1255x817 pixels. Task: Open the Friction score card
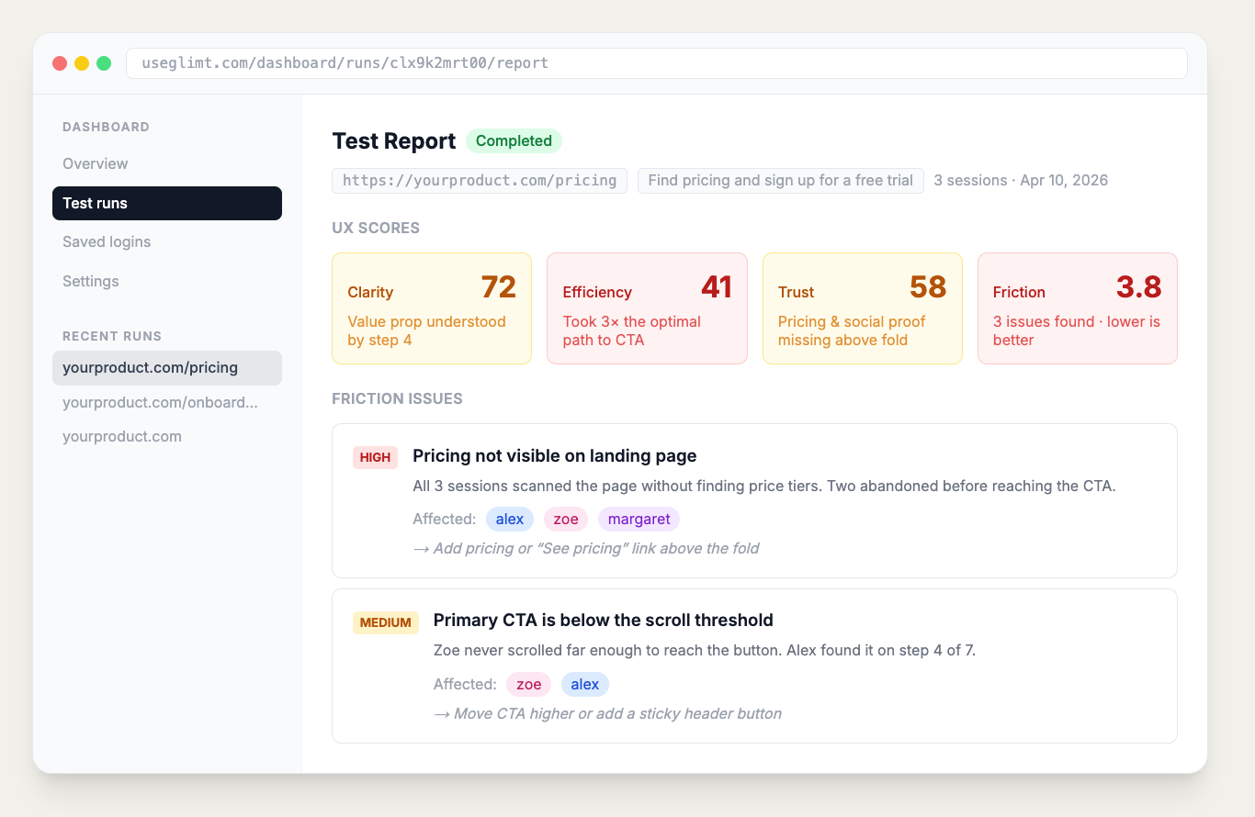(x=1078, y=308)
